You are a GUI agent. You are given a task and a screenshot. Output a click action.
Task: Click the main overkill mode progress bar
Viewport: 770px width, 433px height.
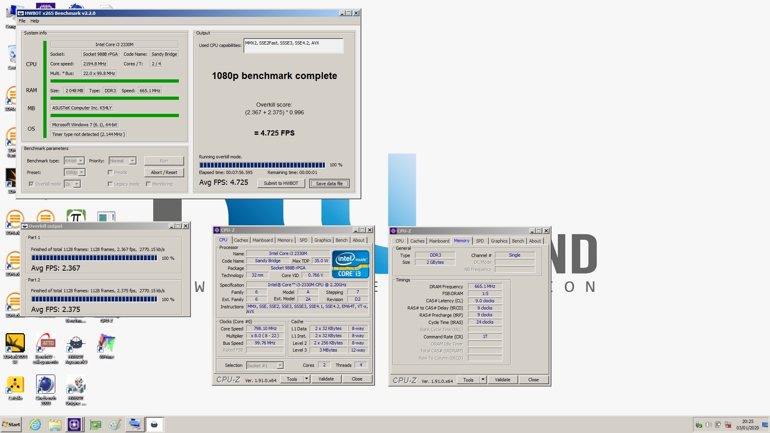point(262,165)
